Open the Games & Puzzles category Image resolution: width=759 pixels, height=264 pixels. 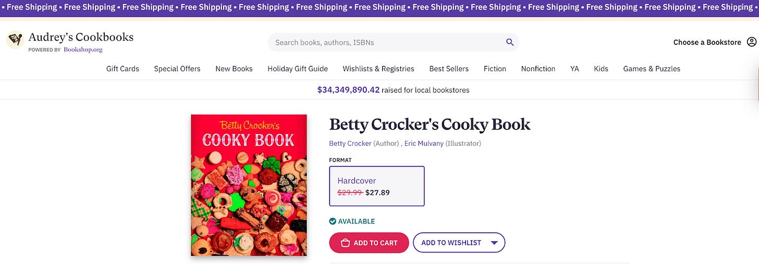(652, 68)
